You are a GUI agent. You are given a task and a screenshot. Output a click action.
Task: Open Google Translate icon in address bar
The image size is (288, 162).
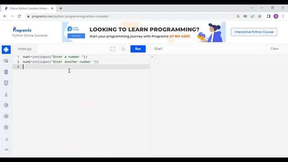(x=238, y=16)
